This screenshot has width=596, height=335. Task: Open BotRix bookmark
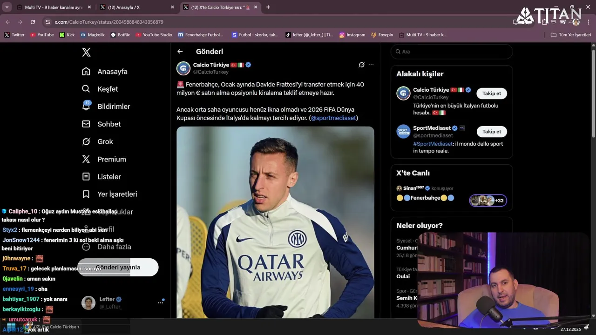[x=120, y=35]
